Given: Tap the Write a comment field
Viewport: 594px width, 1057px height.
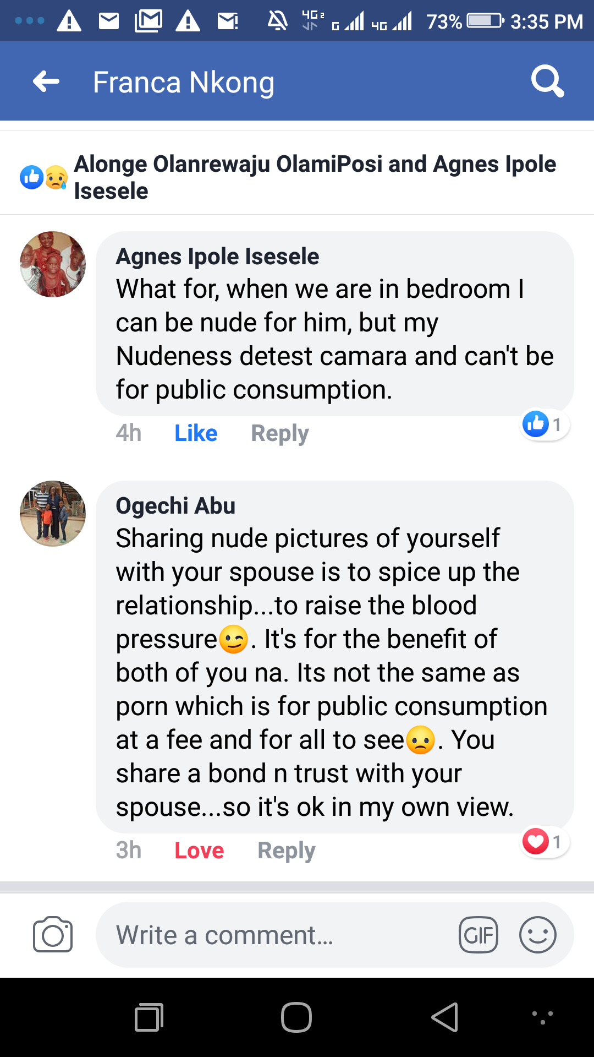Looking at the screenshot, I should pos(275,935).
